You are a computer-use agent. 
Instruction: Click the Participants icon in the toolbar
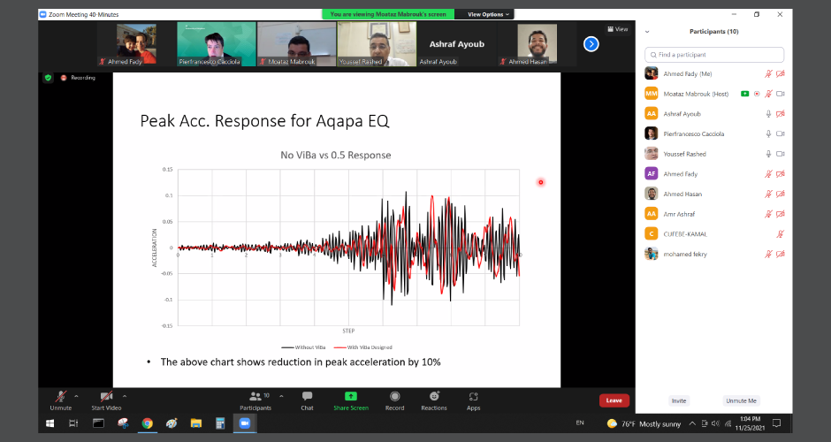tap(255, 396)
